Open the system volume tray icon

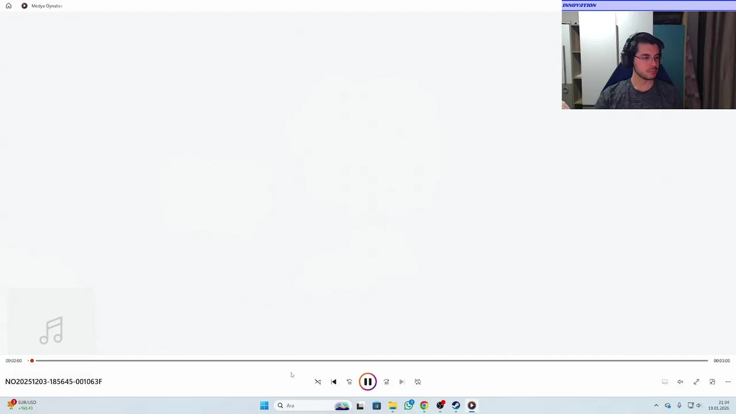(x=699, y=405)
